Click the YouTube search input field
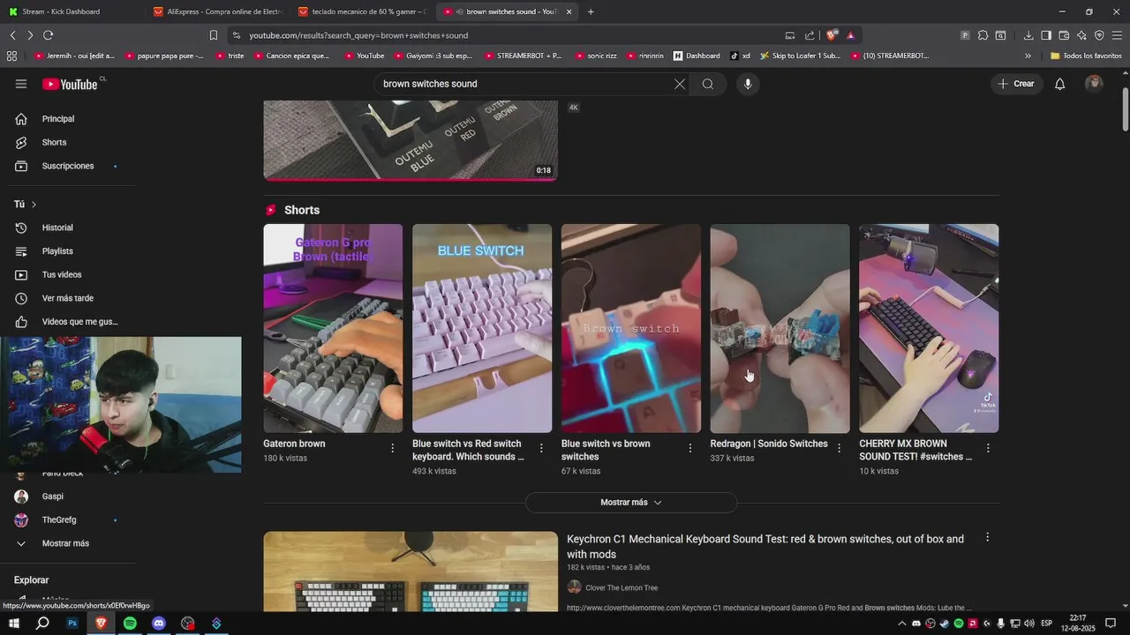 [521, 84]
